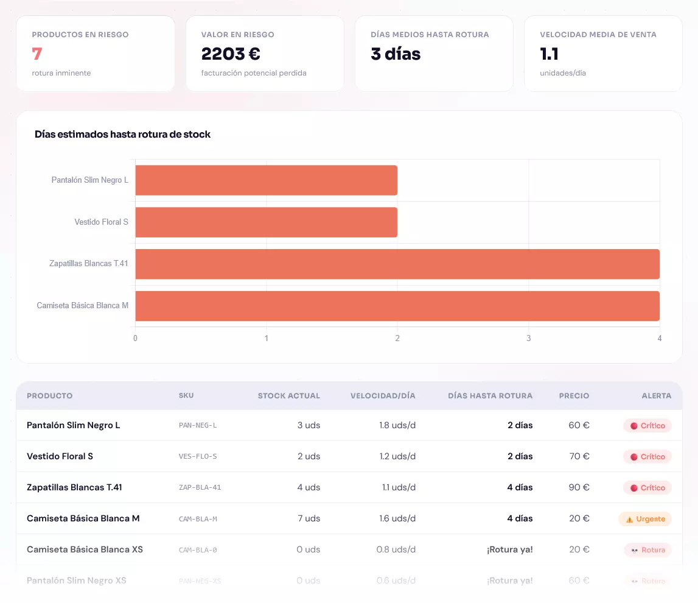This screenshot has height=603, width=698.
Task: Sort the table by PRECIO
Action: click(x=573, y=395)
